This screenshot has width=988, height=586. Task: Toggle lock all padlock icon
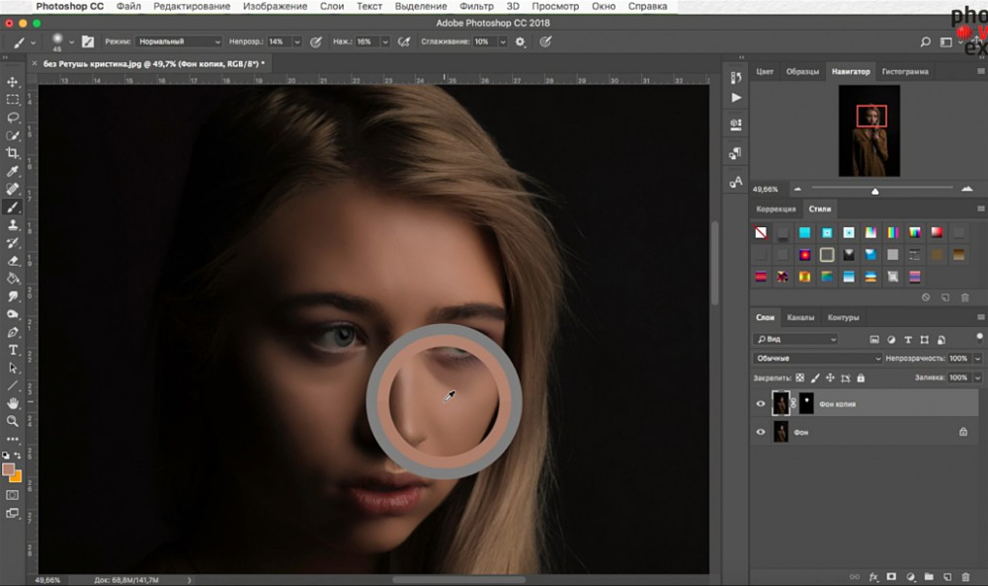pyautogui.click(x=861, y=378)
